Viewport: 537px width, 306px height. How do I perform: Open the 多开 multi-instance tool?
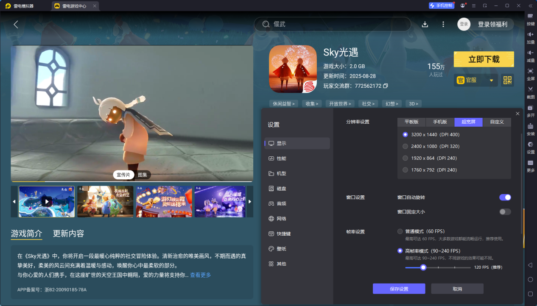point(530,108)
